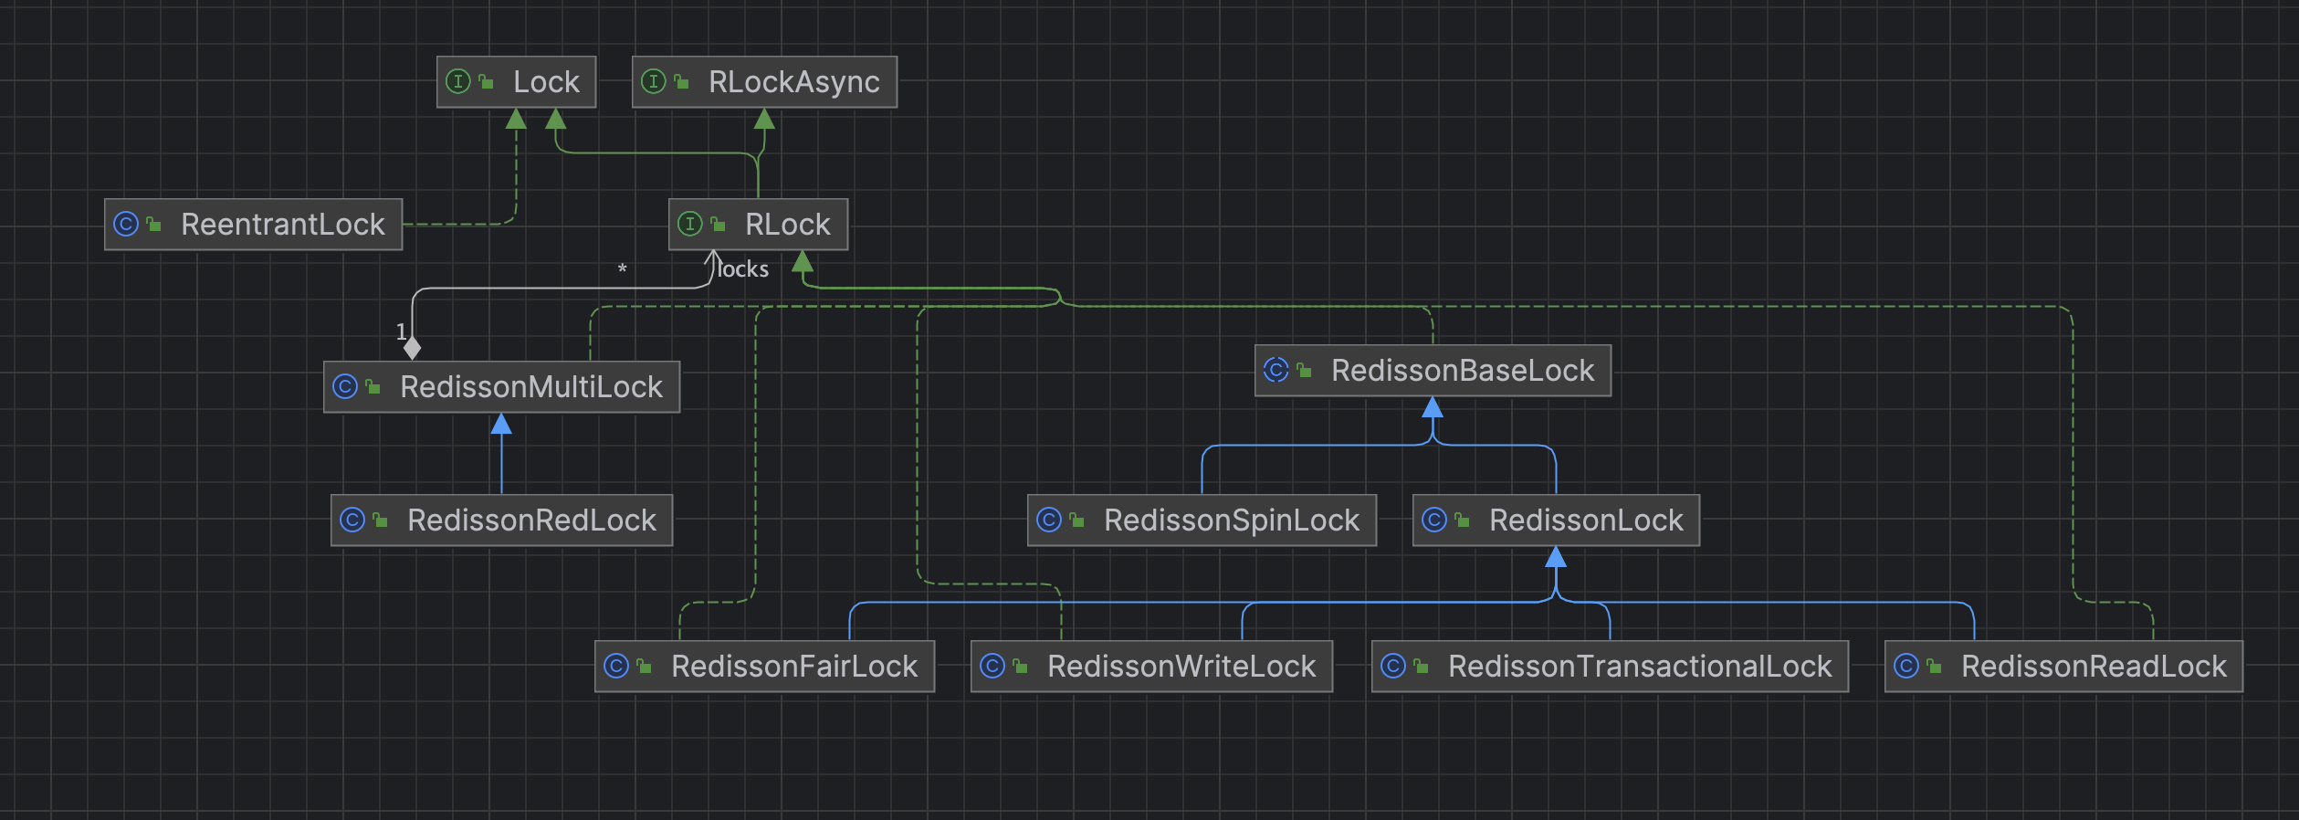Select the Lock interface node
2299x820 pixels.
(517, 82)
